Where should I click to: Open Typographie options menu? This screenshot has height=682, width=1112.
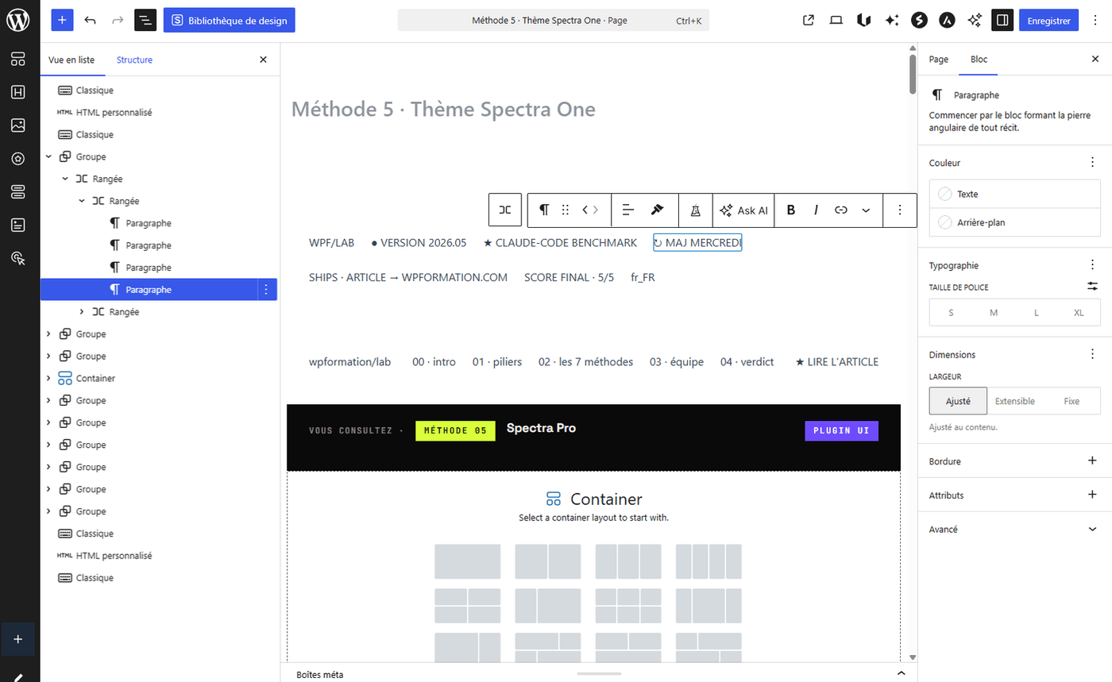pyautogui.click(x=1092, y=265)
